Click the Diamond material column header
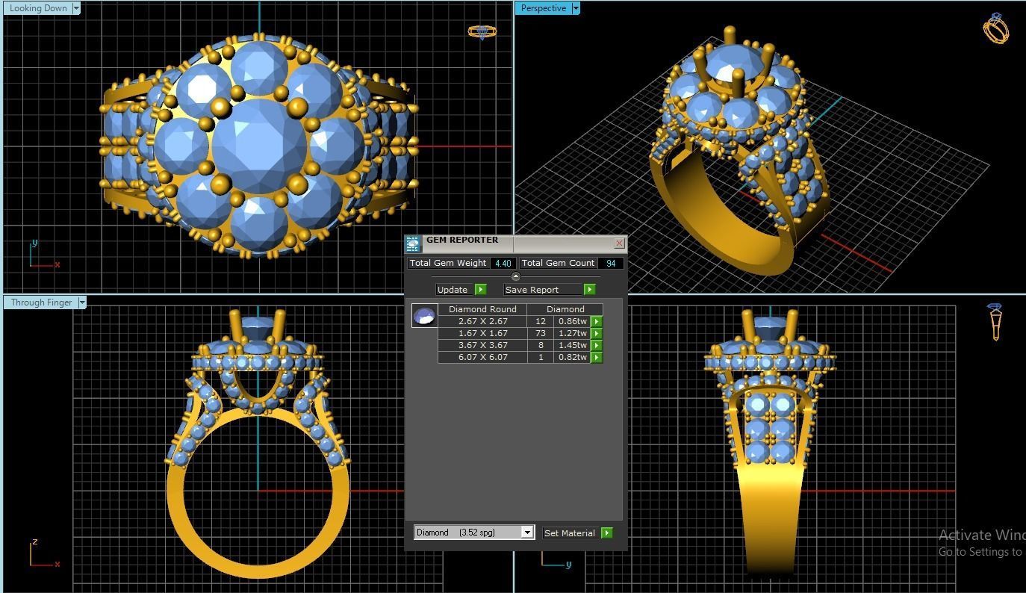 [565, 309]
